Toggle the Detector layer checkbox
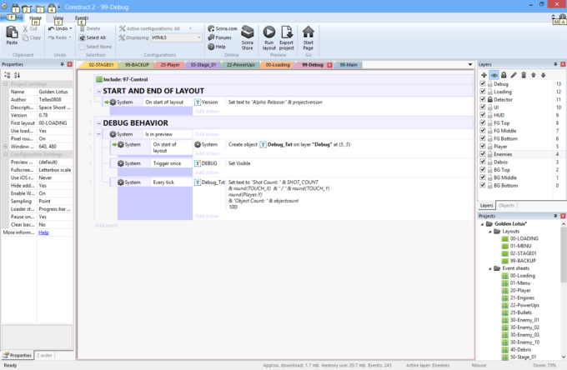 [483, 99]
